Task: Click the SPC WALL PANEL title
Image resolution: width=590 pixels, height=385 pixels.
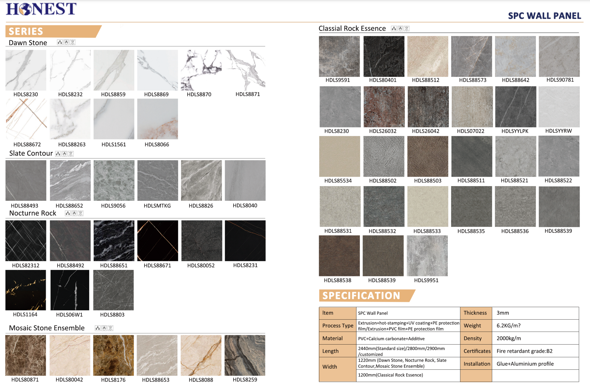Action: click(x=544, y=16)
